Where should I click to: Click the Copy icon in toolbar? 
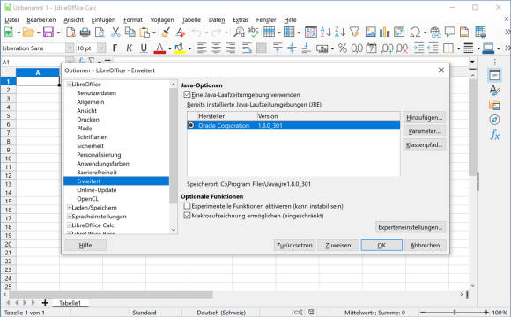tap(130, 33)
